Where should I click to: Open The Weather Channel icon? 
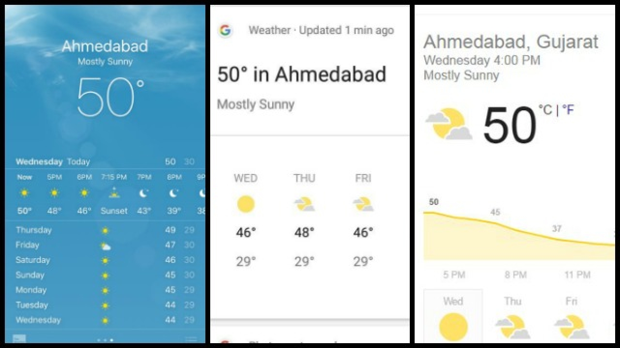[19, 339]
